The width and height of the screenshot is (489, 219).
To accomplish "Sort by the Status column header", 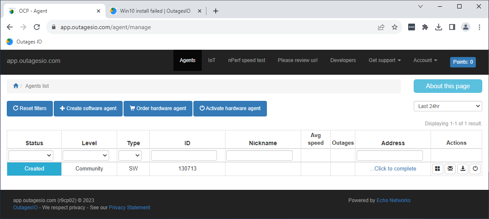I will (x=34, y=143).
